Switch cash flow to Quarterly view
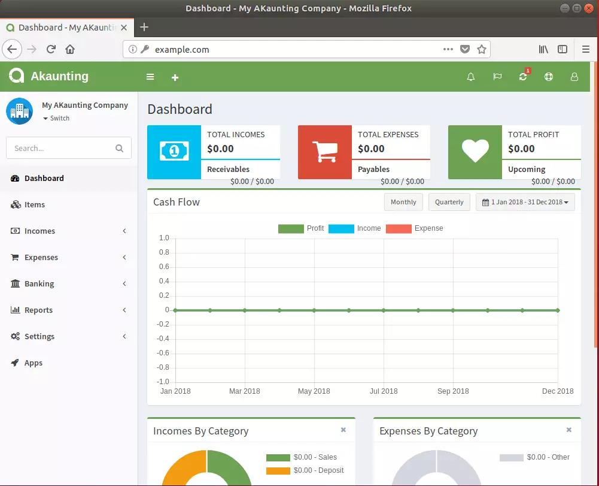This screenshot has width=599, height=486. 449,202
